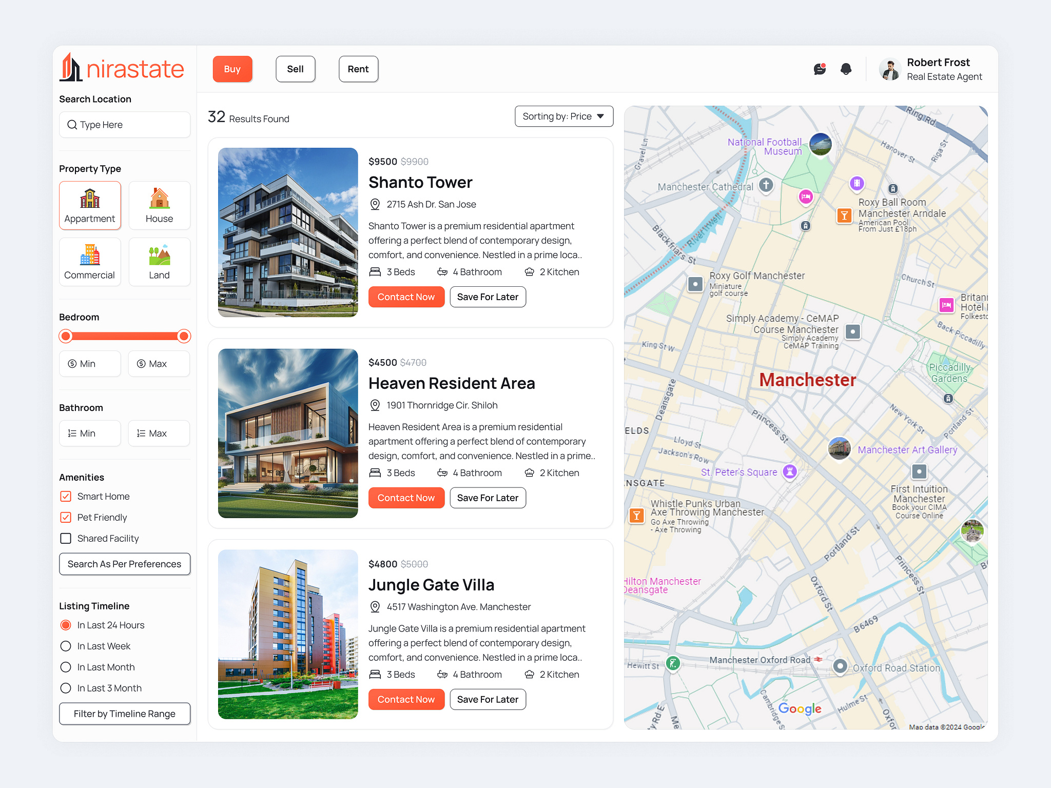Image resolution: width=1051 pixels, height=788 pixels.
Task: Open the notifications bell icon
Action: click(846, 69)
